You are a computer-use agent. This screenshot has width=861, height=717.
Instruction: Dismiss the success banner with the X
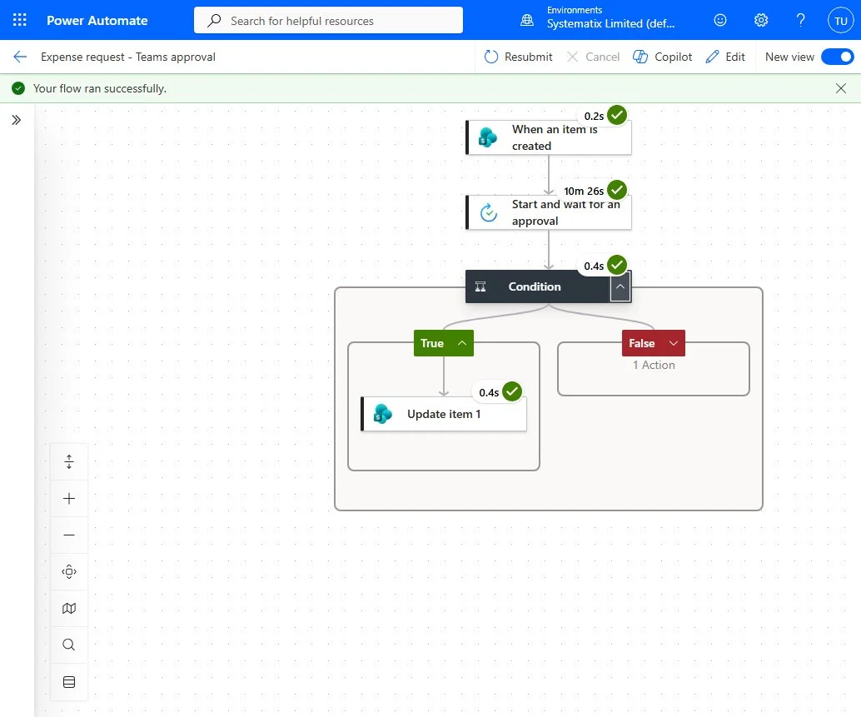pos(841,88)
